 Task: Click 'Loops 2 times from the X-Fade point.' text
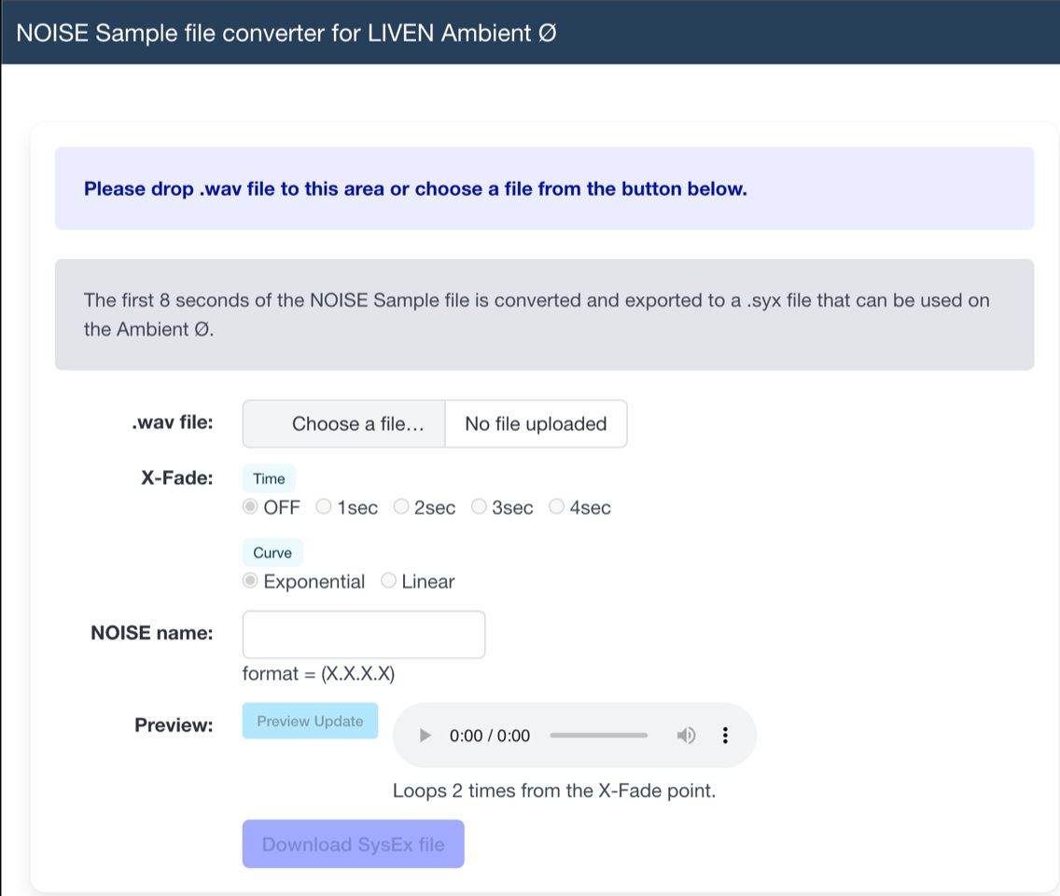(x=554, y=791)
